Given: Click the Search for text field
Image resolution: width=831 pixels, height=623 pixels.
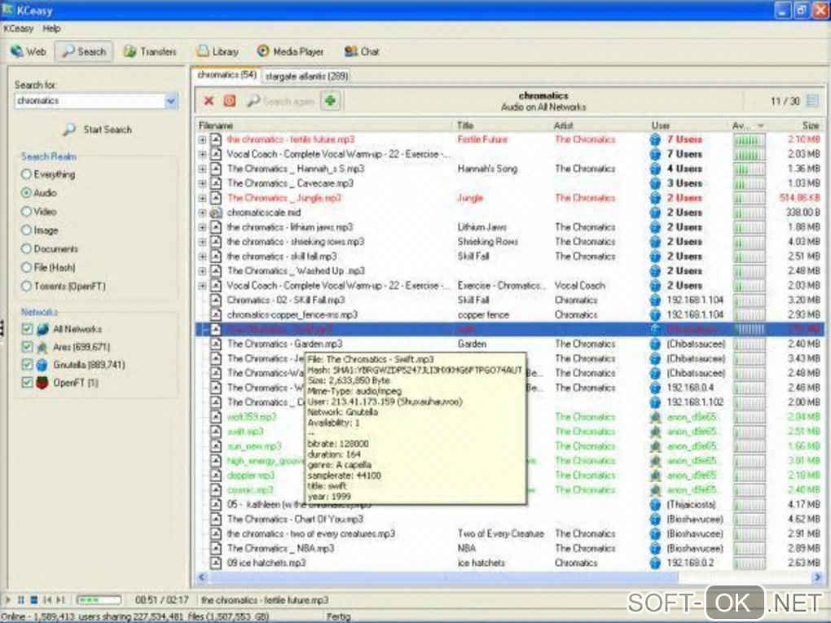Looking at the screenshot, I should click(x=89, y=101).
